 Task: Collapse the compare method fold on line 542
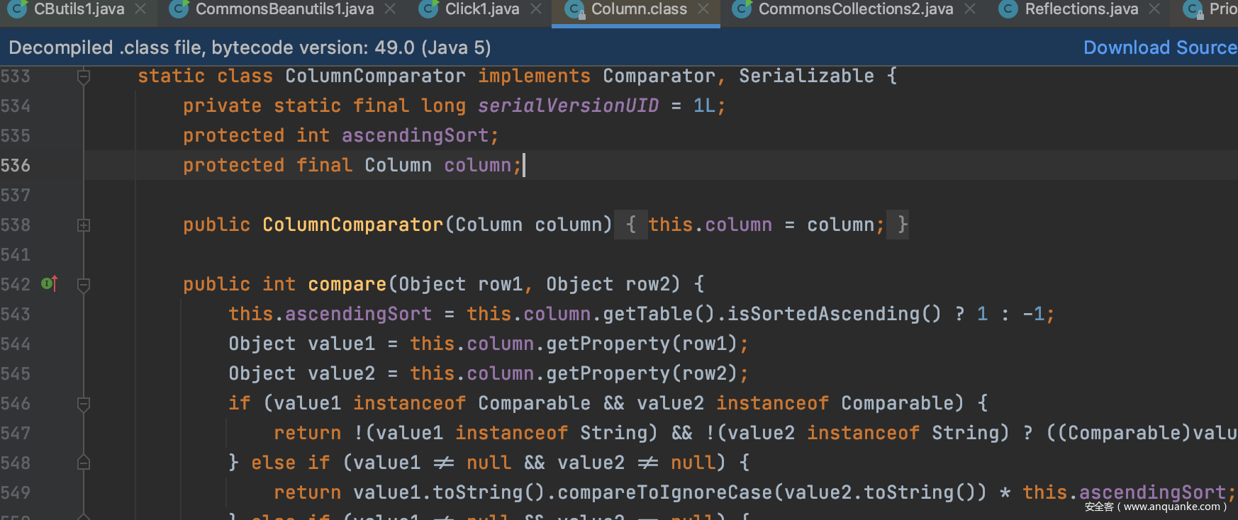click(x=84, y=285)
